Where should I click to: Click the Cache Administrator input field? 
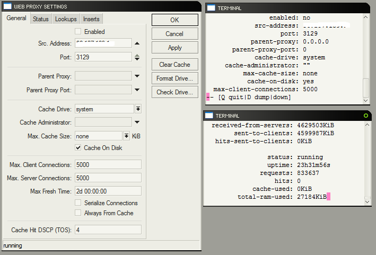pos(103,122)
